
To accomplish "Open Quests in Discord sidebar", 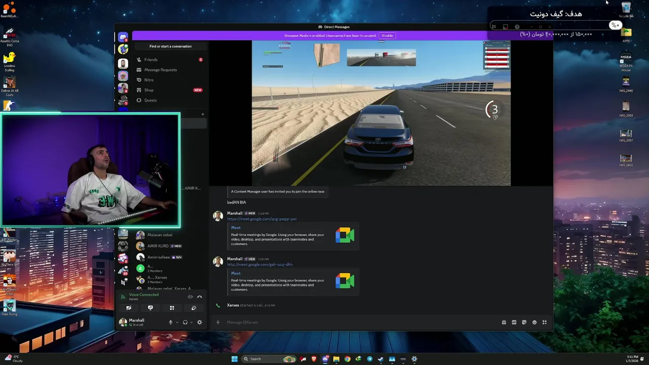I will (x=170, y=100).
